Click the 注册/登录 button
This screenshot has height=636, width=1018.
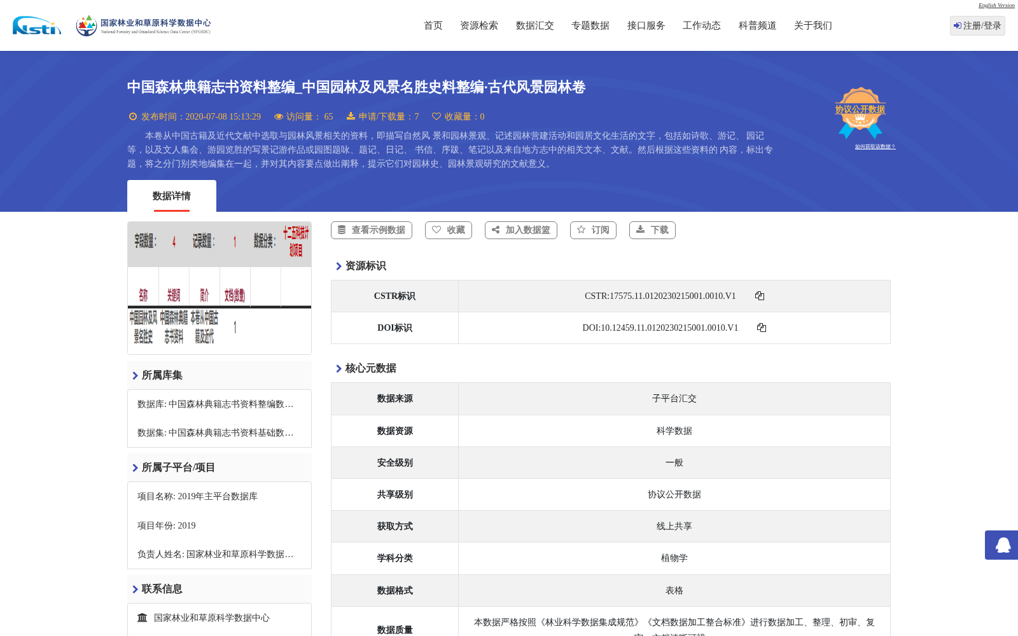(x=977, y=25)
